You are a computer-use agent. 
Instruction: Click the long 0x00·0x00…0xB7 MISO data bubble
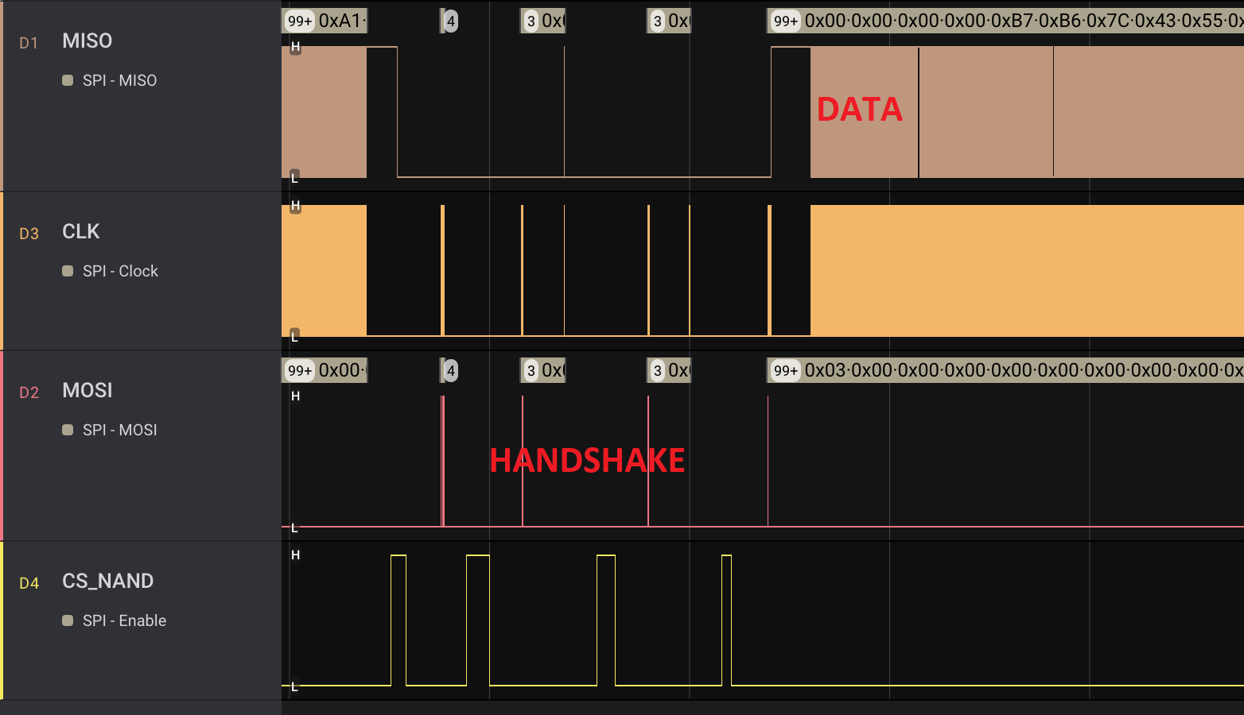click(x=1005, y=21)
